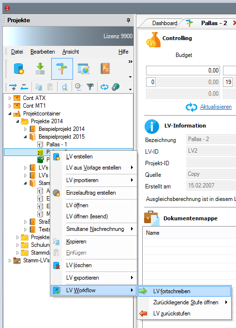This screenshot has height=328, width=236.
Task: Open the LV importieren submenu
Action: tap(94, 180)
